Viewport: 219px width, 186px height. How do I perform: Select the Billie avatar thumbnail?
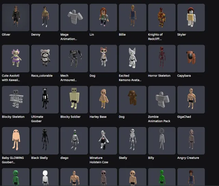tap(132, 18)
